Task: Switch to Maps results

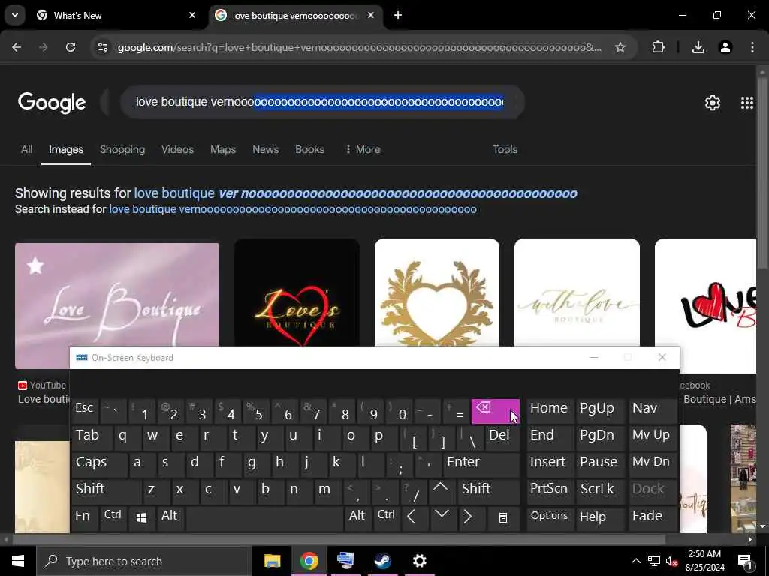Action: tap(222, 149)
